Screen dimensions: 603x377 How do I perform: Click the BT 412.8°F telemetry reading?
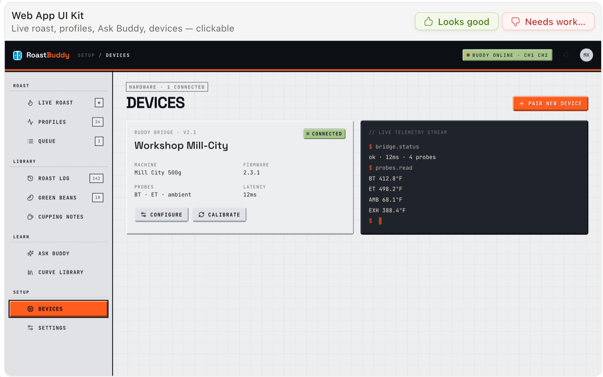(x=386, y=179)
